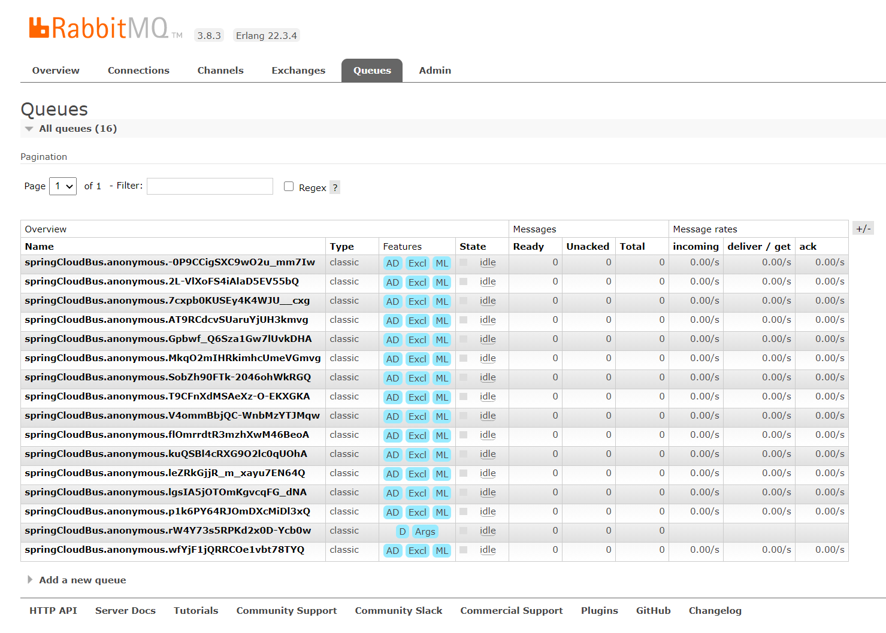Click the Args badge on the rW4Y73s5RPKd2x0D-Ycb0w queue
Image resolution: width=886 pixels, height=633 pixels.
425,532
